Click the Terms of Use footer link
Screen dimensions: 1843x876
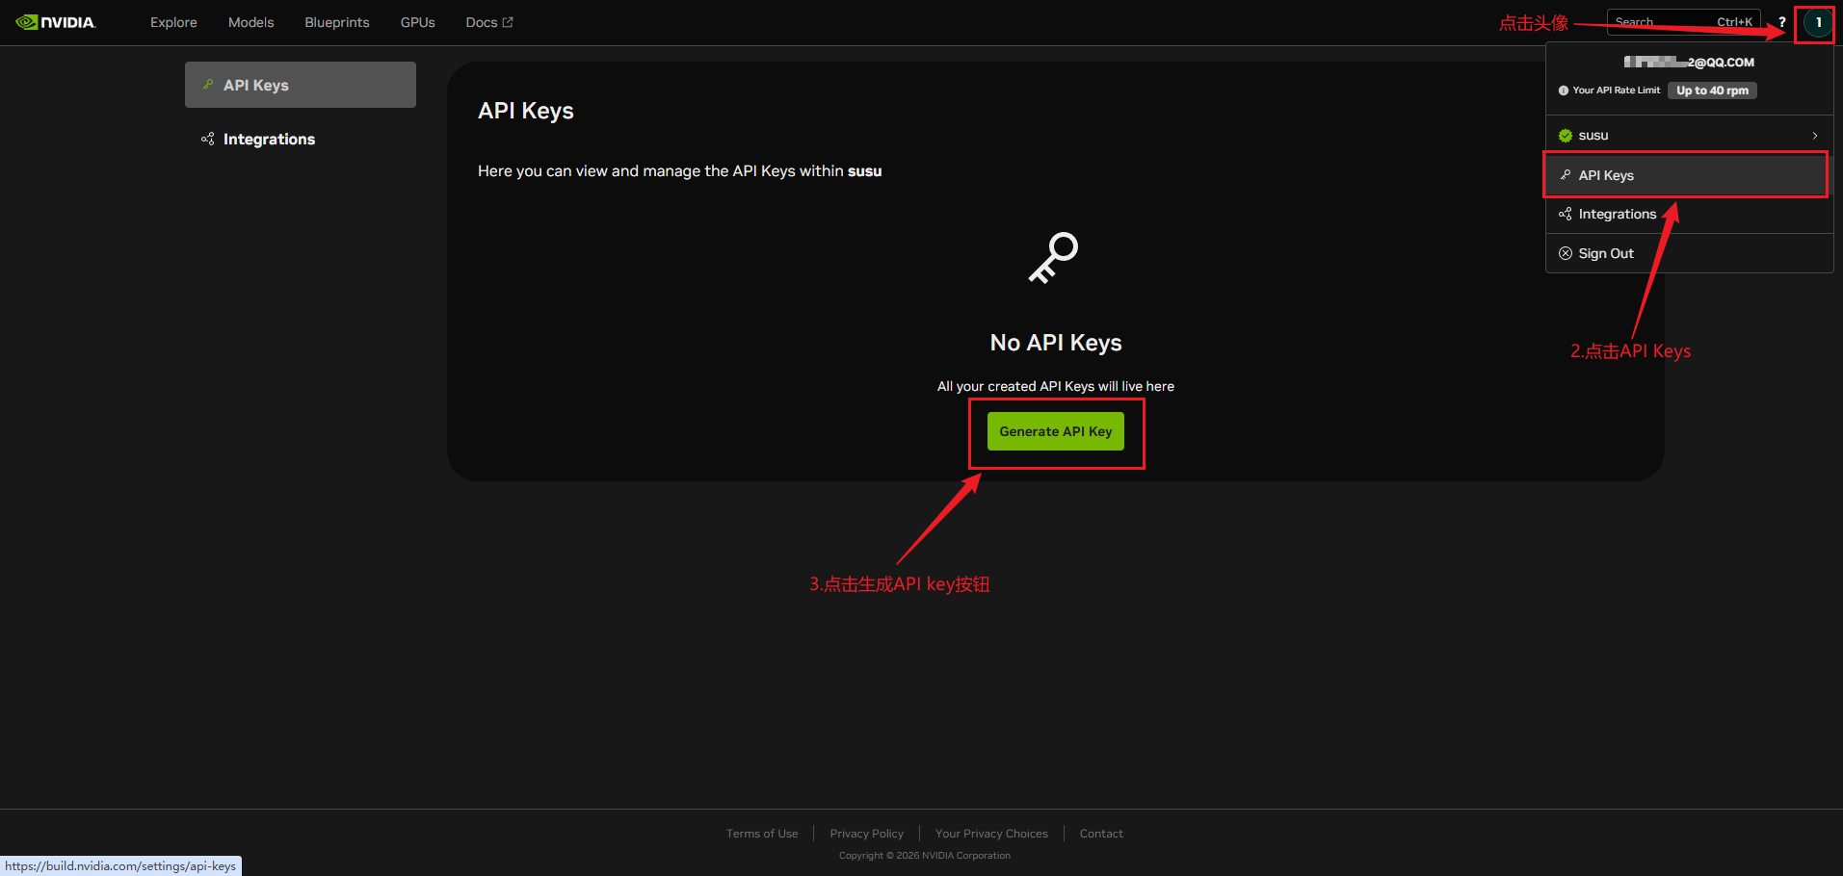tap(761, 834)
